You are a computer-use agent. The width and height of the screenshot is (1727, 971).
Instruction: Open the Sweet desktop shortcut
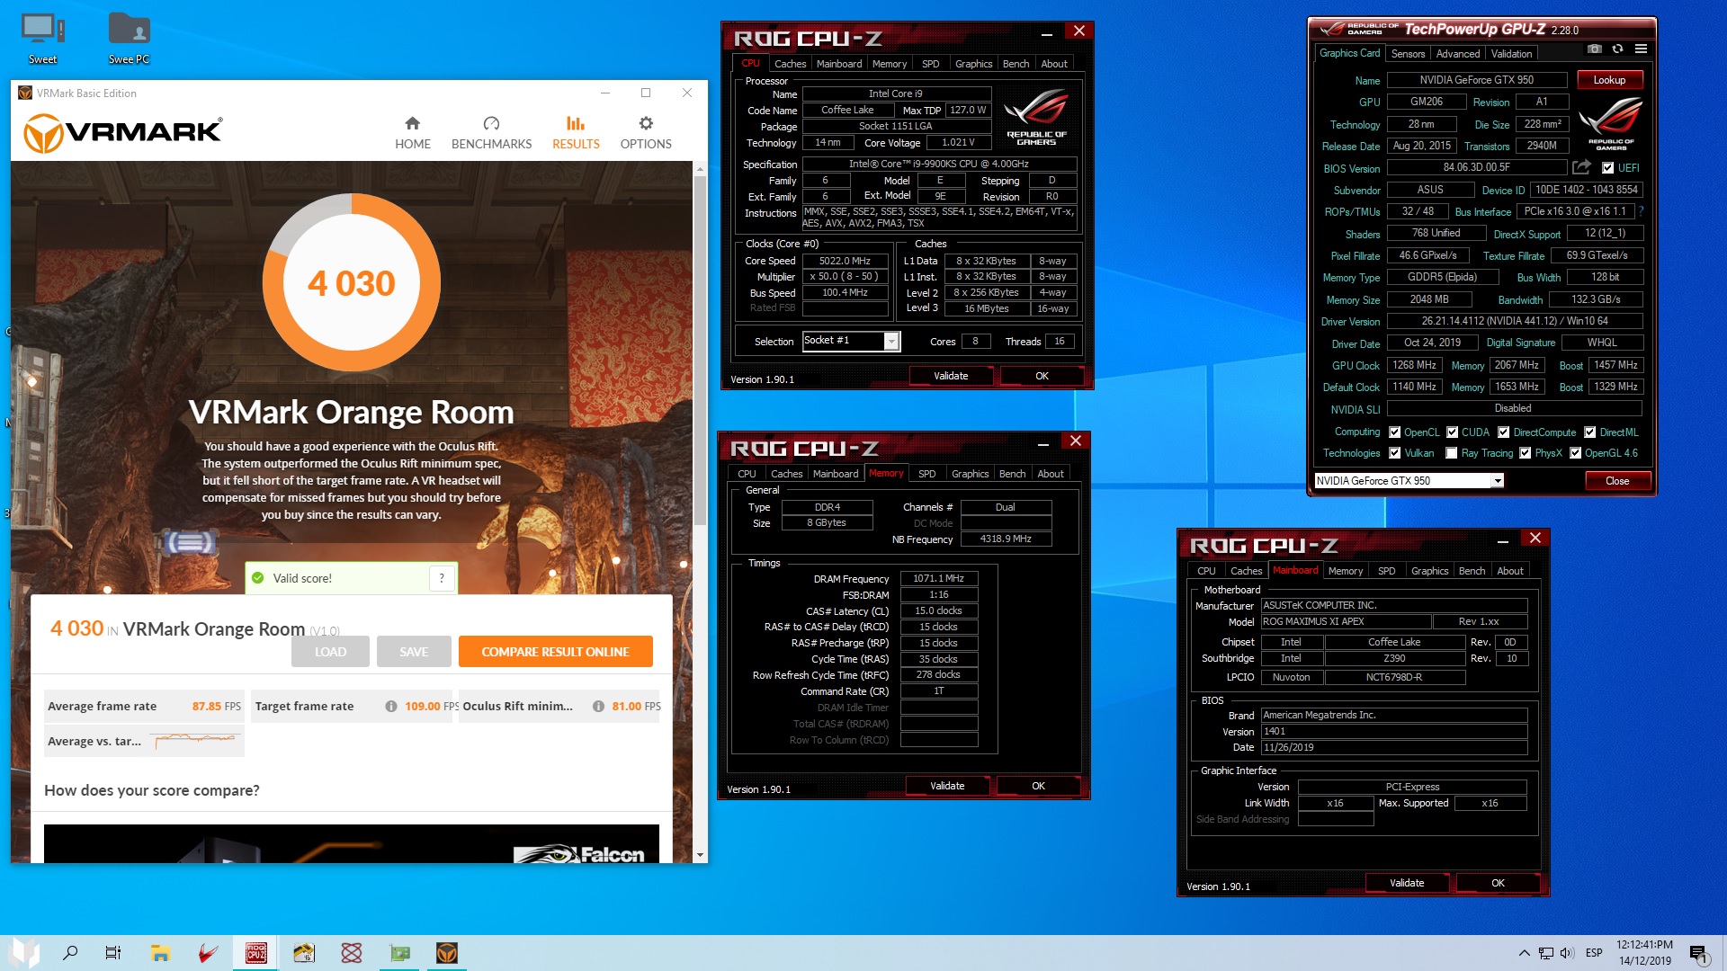(x=42, y=40)
